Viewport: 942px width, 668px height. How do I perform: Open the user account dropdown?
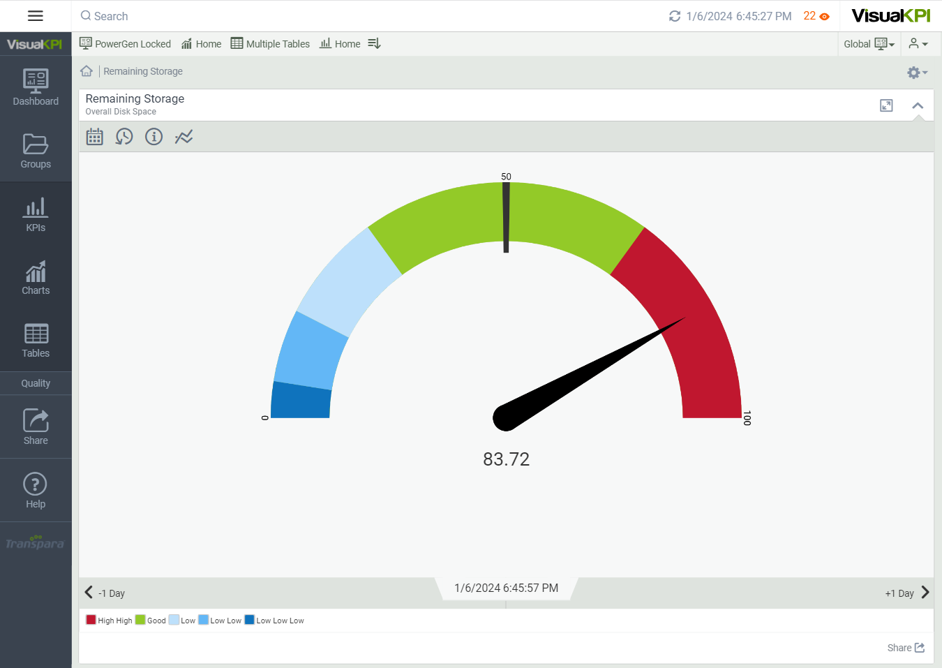coord(918,44)
